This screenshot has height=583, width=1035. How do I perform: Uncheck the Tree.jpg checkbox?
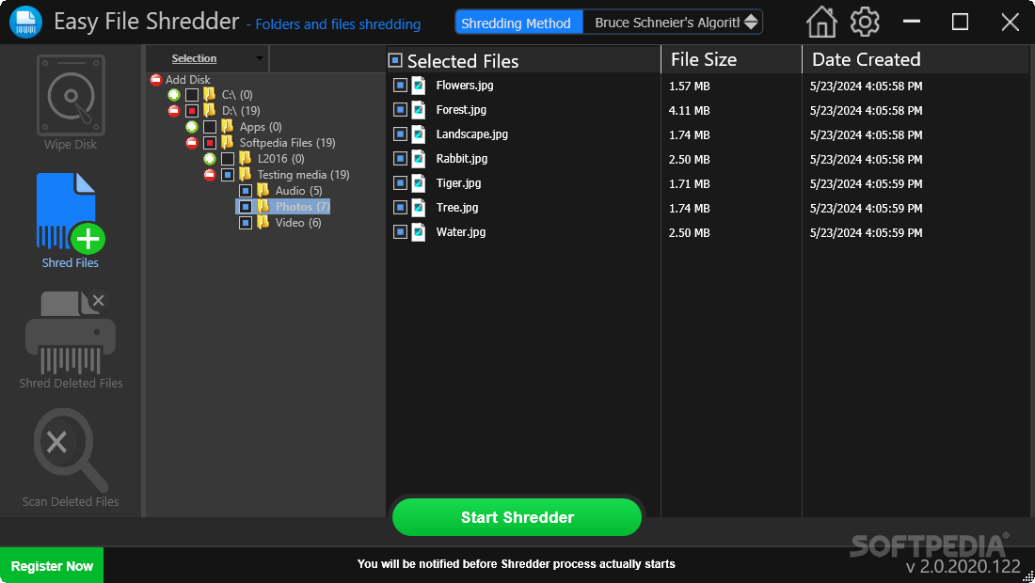pyautogui.click(x=400, y=207)
